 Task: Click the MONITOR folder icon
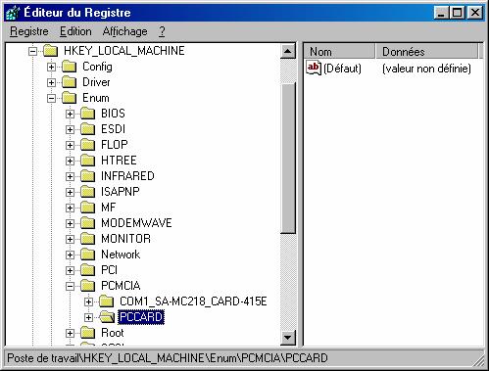[x=88, y=239]
